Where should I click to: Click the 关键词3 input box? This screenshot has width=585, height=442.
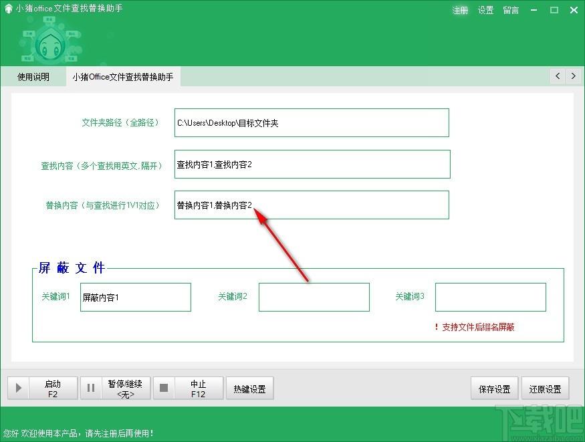point(490,297)
